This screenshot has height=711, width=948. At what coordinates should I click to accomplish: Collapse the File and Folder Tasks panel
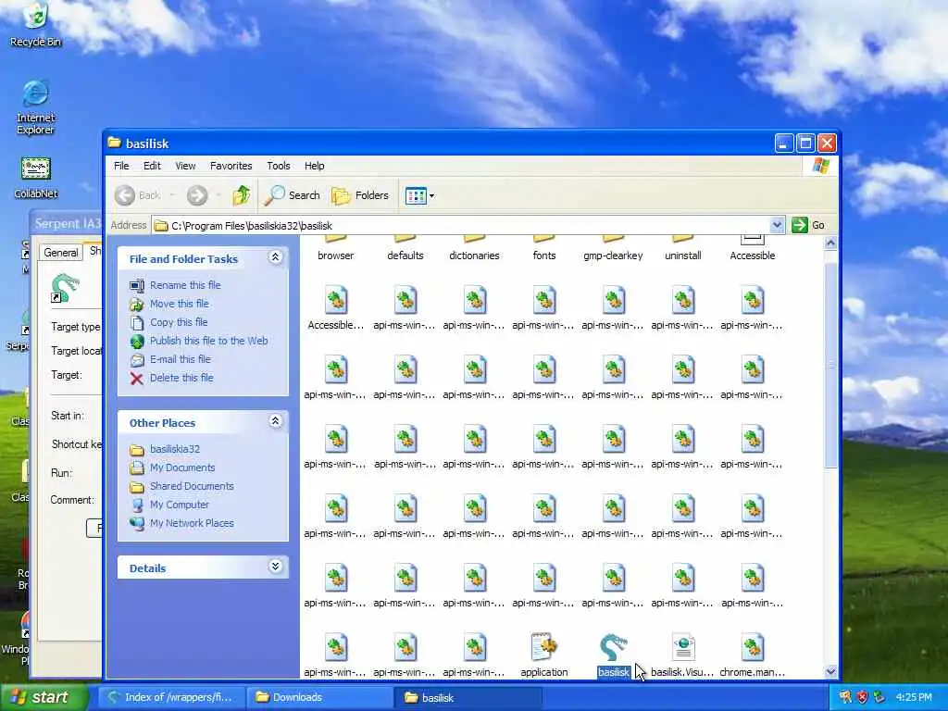(275, 257)
